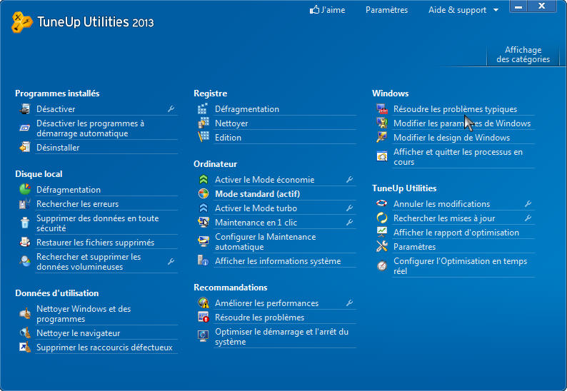Open Modifier le design de Windows
Viewport: 567px width, 391px height.
click(x=451, y=137)
